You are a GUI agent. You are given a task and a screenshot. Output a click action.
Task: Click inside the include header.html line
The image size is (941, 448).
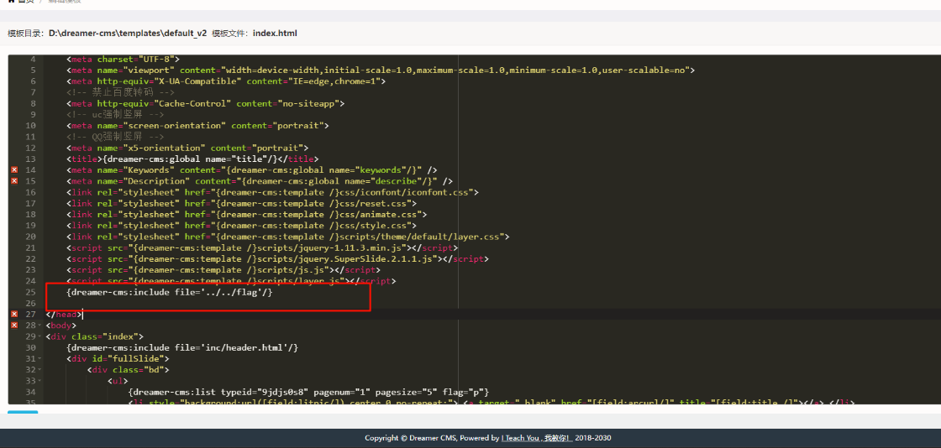click(x=182, y=347)
